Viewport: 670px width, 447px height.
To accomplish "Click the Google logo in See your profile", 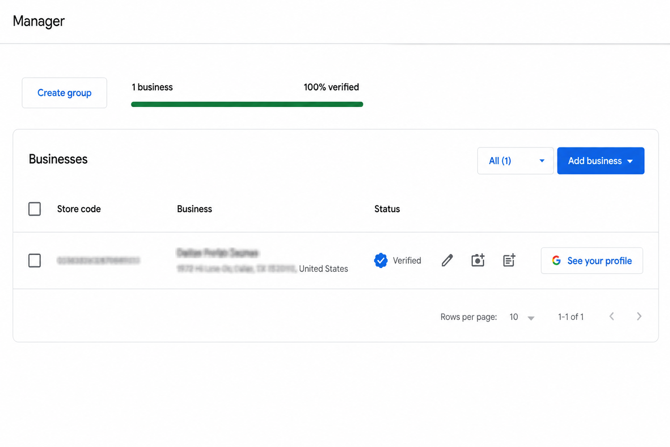I will [556, 261].
